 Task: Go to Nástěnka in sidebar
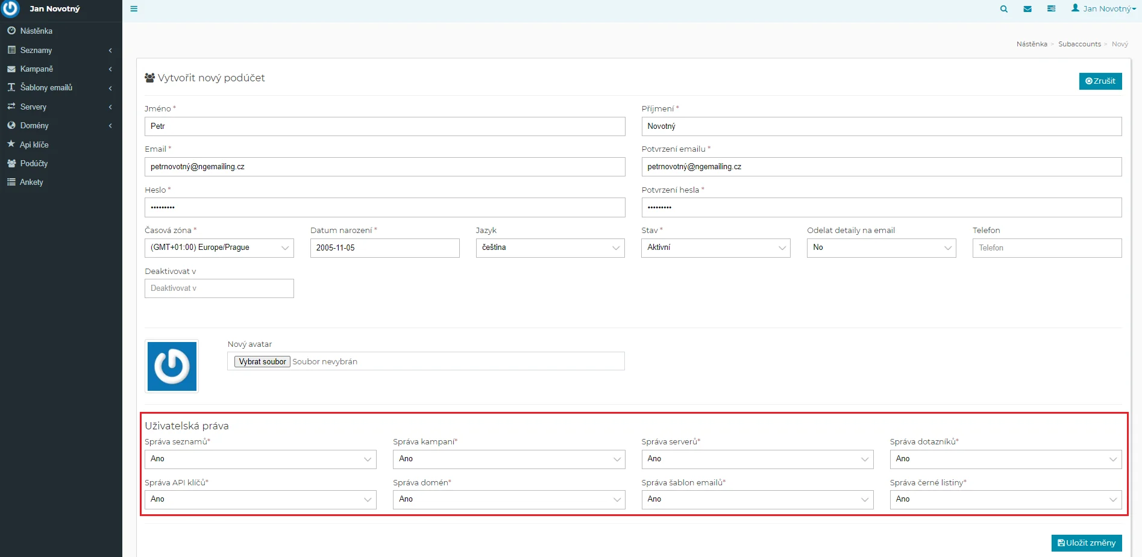36,31
